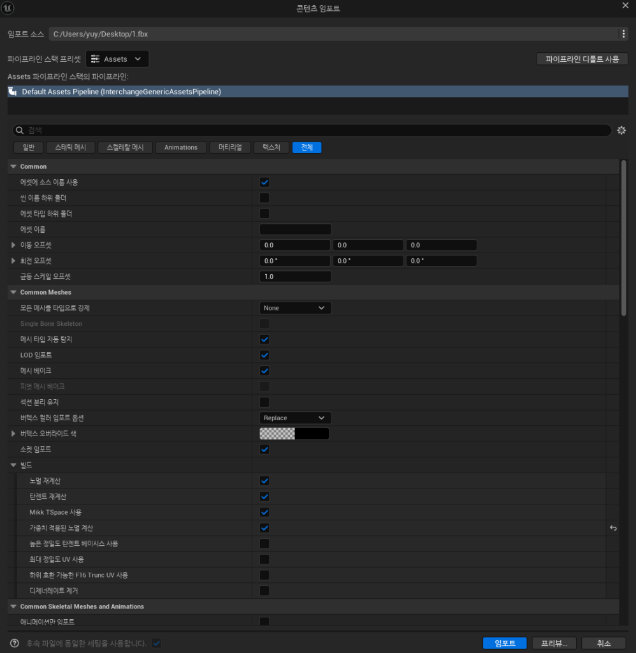Click the Default Assets Pipeline icon in list
The width and height of the screenshot is (636, 653).
[x=12, y=92]
